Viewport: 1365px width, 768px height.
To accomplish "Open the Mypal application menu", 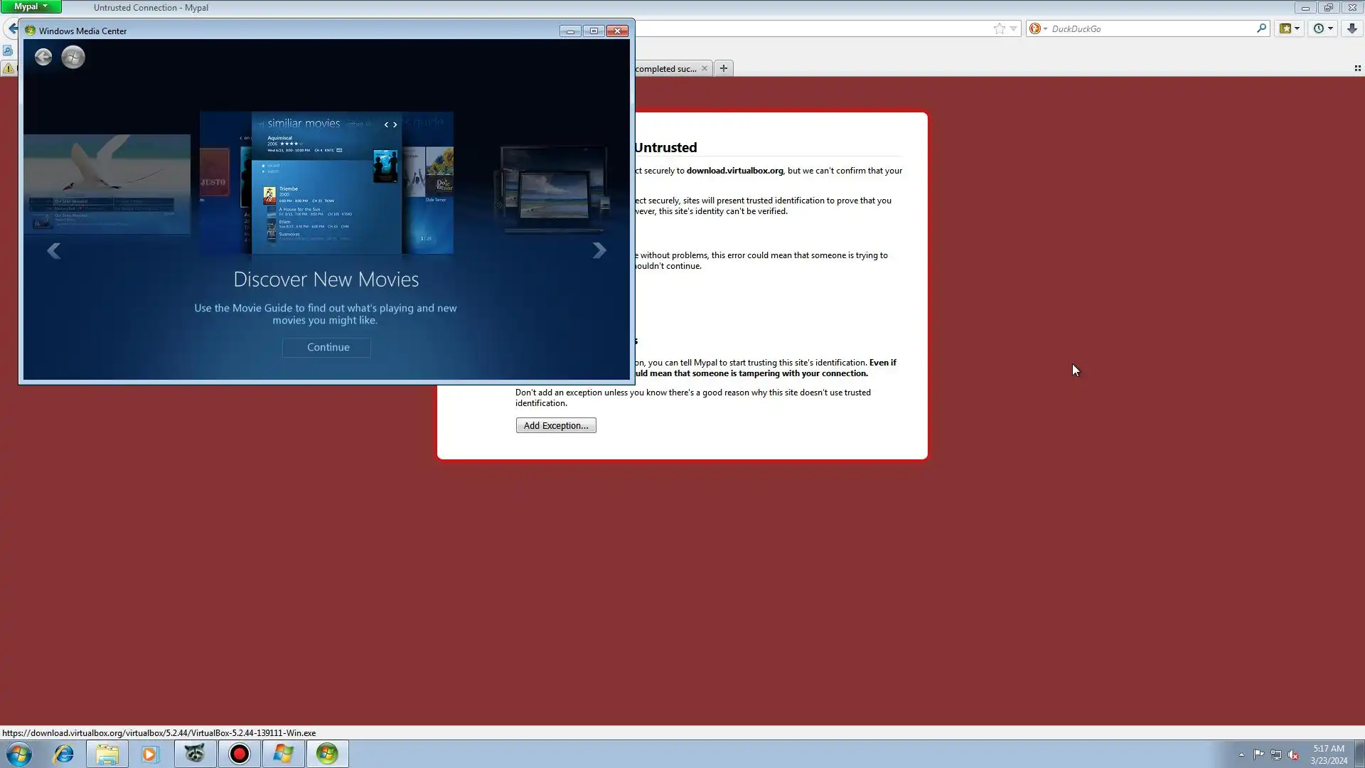I will [x=31, y=6].
